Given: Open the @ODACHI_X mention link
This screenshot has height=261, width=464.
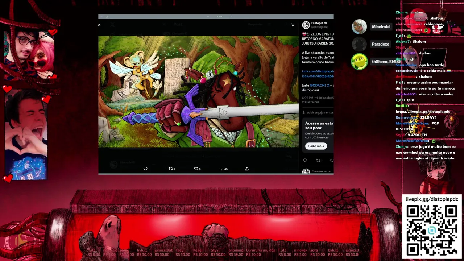Looking at the screenshot, I should (x=319, y=86).
